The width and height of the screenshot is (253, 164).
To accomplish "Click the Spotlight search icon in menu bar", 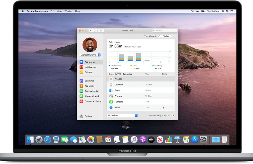I will 223,11.
